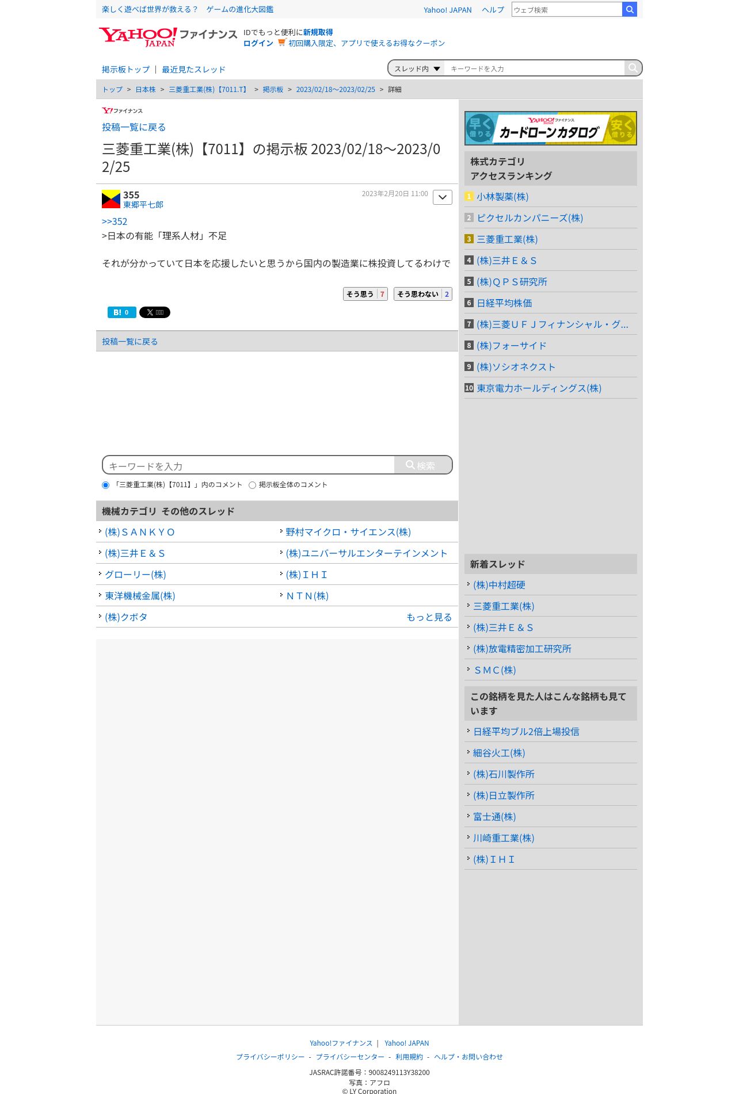Click the Hatena bookmark B! button
Viewport: 739px width, 1094px height.
tap(122, 312)
